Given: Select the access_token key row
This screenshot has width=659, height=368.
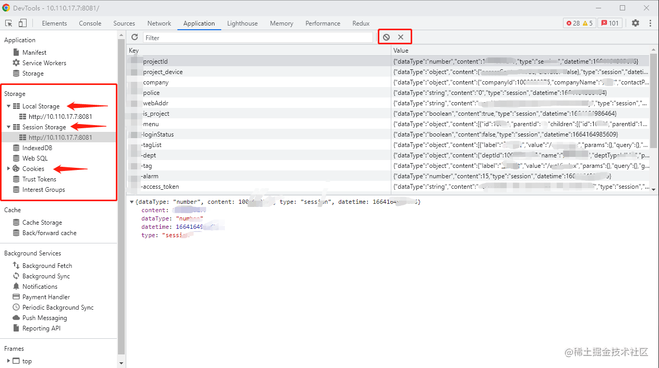Looking at the screenshot, I should coord(389,187).
